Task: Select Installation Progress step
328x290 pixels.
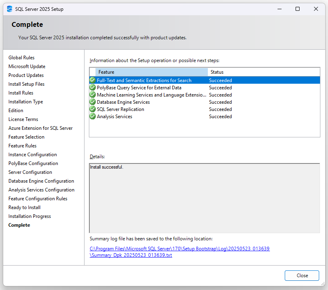Action: [29, 216]
